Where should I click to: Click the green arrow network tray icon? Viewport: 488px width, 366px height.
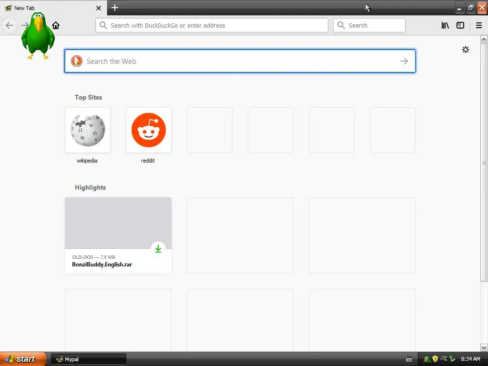(x=452, y=359)
